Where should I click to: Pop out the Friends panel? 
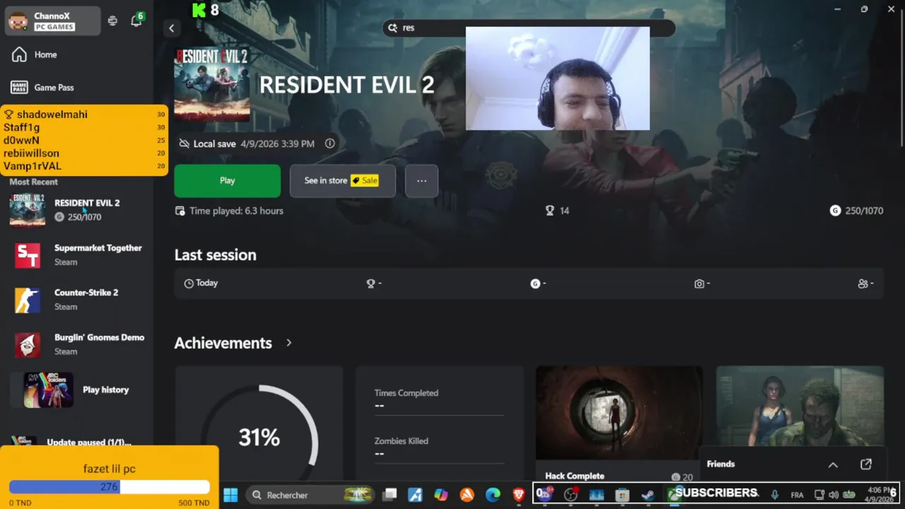point(866,464)
